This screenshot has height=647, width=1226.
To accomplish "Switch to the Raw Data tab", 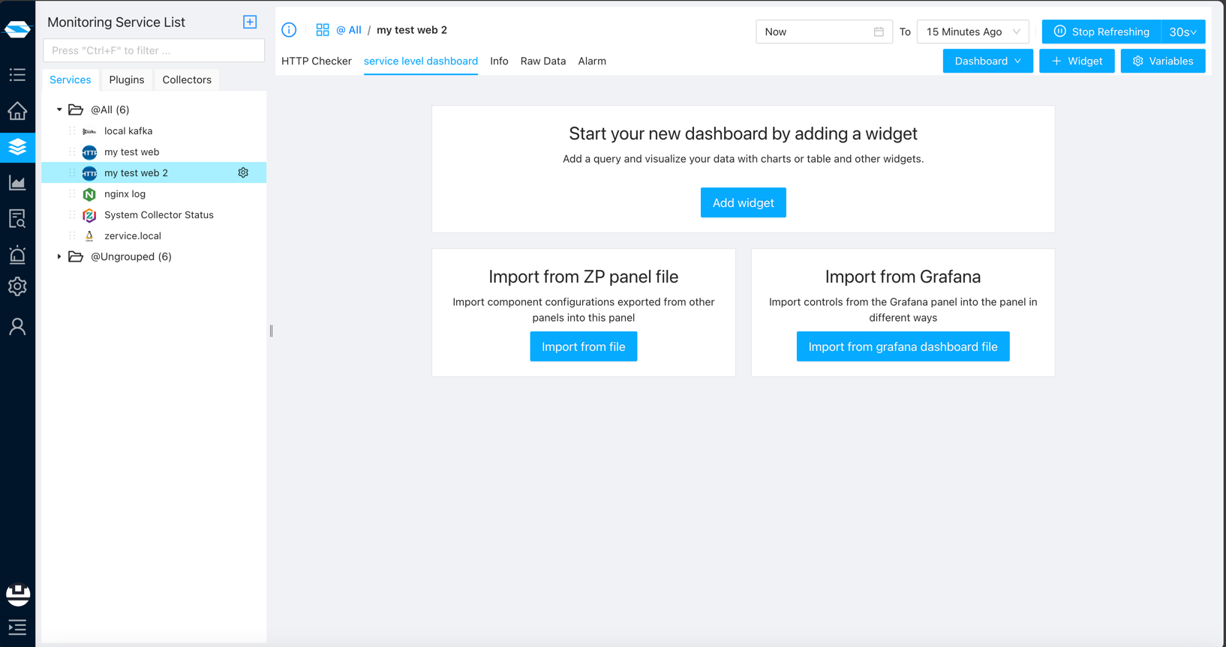I will (x=542, y=61).
